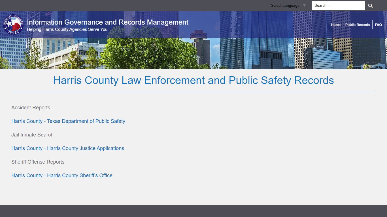Open the Harris County Justice Applications link

click(68, 148)
